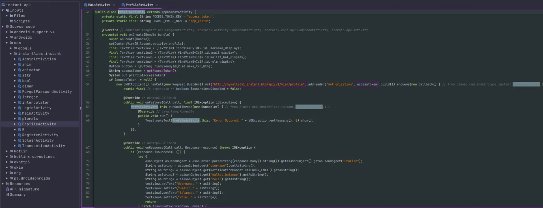The image size is (543, 208).
Task: Expand the google package arrow
Action: tap(11, 48)
